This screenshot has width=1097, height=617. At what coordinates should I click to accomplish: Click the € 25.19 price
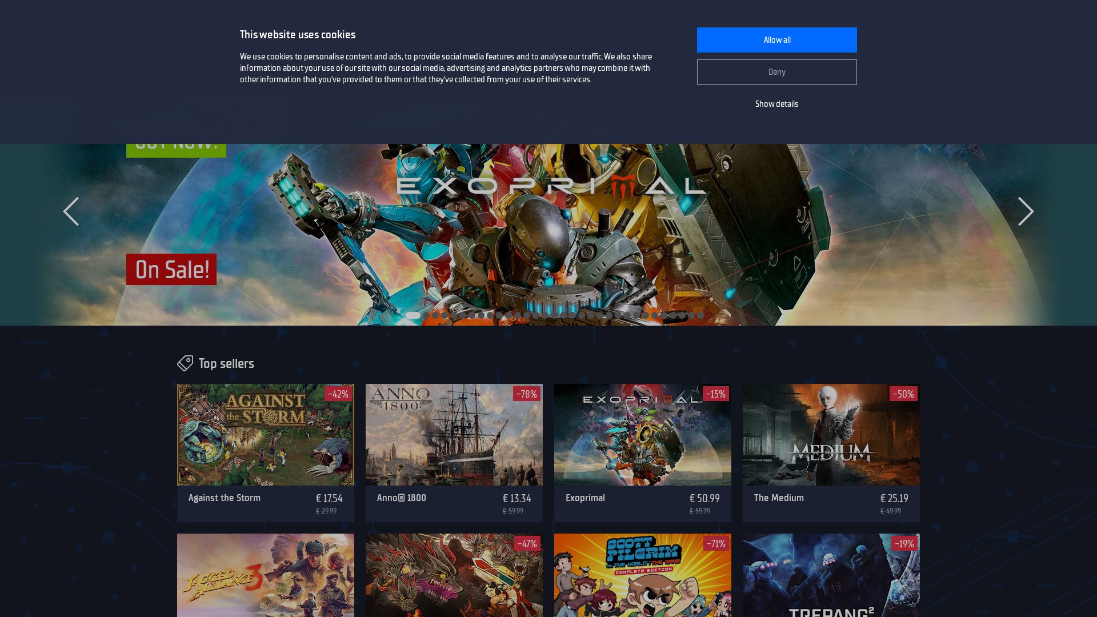coord(894,498)
